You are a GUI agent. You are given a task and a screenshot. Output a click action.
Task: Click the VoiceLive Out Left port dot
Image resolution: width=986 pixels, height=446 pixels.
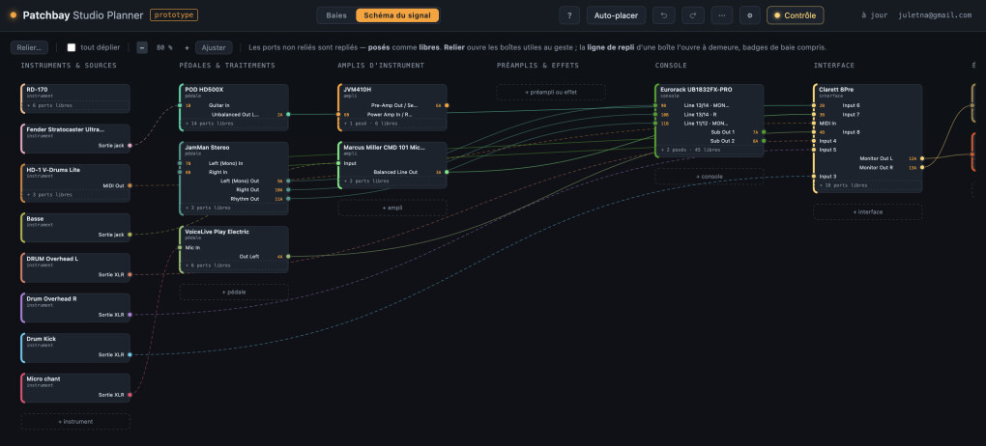(x=288, y=256)
